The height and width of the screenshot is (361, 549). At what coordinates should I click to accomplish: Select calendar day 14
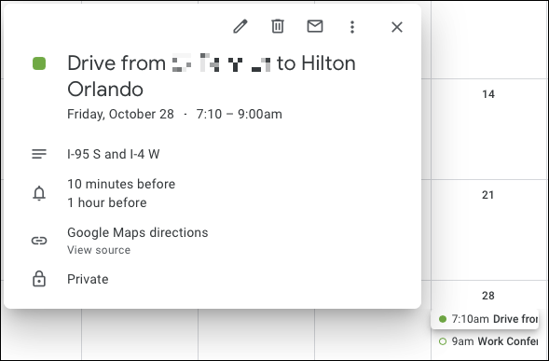[x=488, y=94]
